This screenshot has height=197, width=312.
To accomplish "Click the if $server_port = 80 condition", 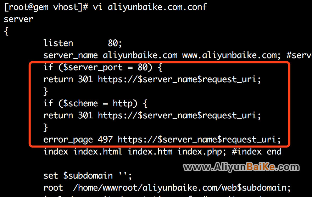I will click(103, 67).
